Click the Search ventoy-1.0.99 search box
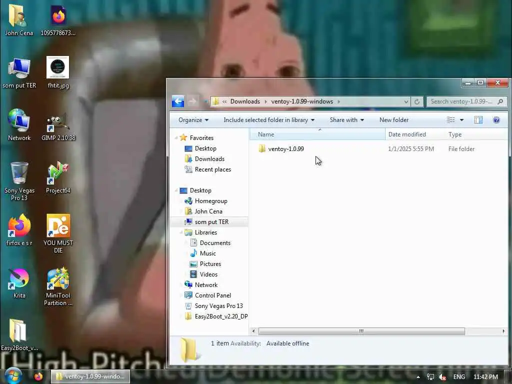 [x=467, y=101]
